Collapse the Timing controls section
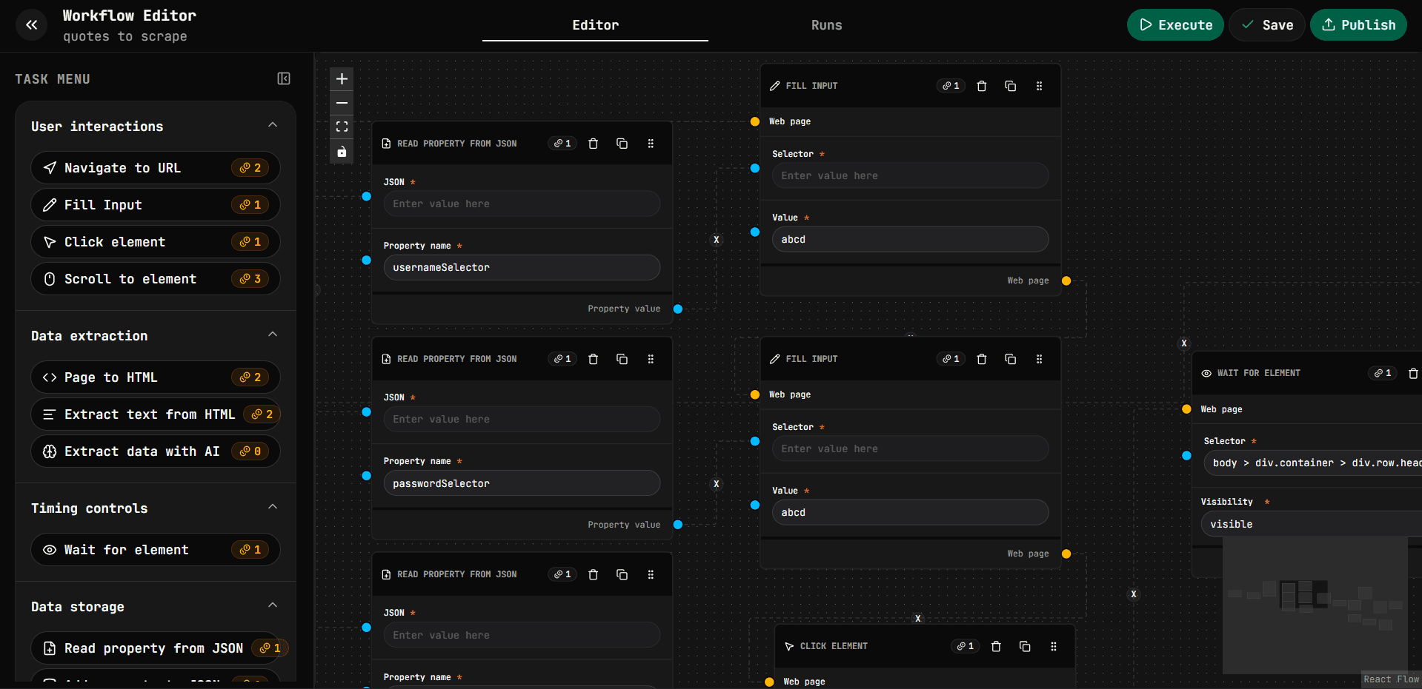The height and width of the screenshot is (689, 1422). click(273, 507)
